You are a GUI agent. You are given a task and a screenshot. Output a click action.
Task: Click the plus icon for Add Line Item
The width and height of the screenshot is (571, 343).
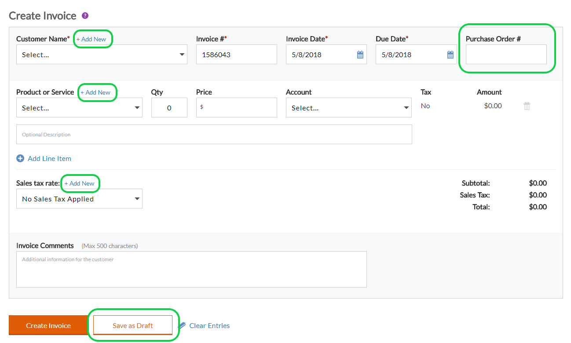click(x=20, y=159)
